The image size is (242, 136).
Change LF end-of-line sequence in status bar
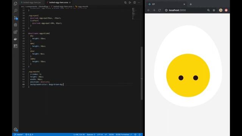point(106,134)
